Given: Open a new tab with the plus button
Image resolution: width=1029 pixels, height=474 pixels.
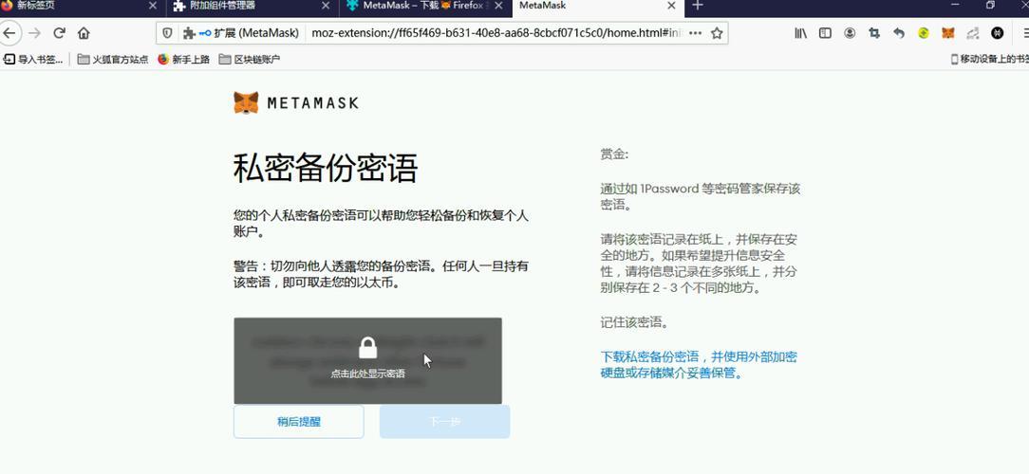Looking at the screenshot, I should pos(698,6).
